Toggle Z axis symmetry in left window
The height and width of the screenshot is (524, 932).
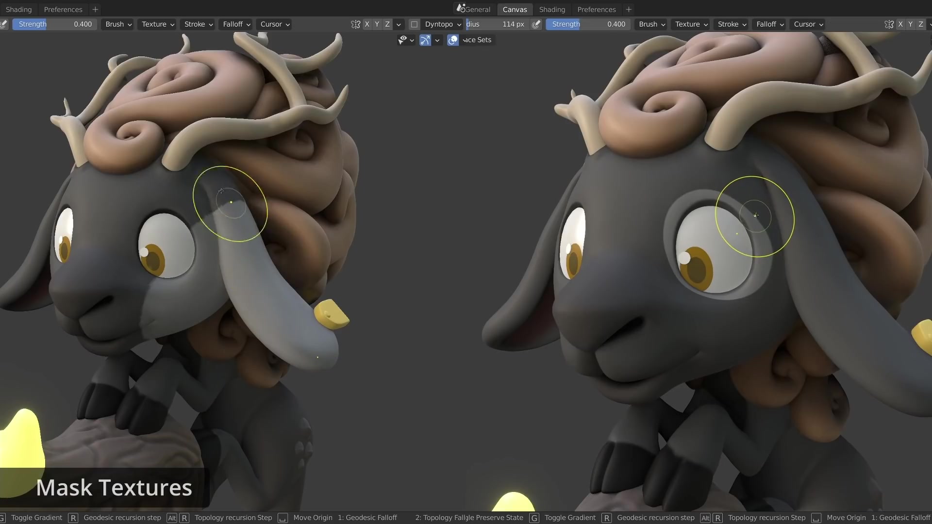click(x=387, y=24)
